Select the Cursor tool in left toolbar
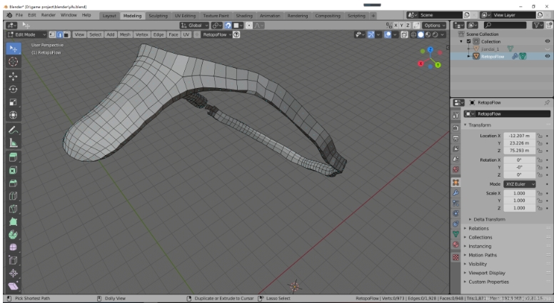Viewport: 554px width, 303px height. (14, 62)
